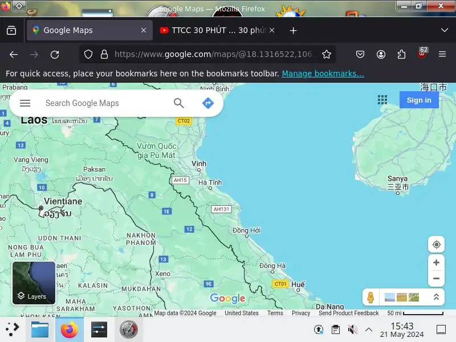Screen dimensions: 456x342
Task: Open System Settings from taskbar
Action: (99, 329)
